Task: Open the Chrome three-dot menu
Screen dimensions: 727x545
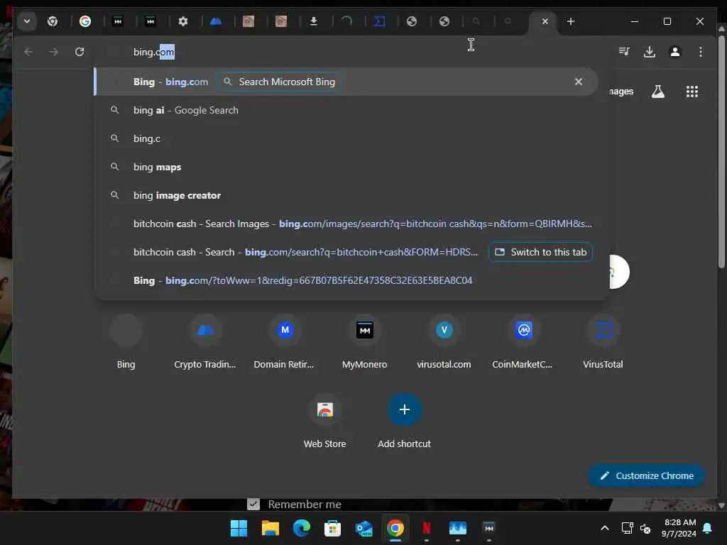Action: point(701,51)
